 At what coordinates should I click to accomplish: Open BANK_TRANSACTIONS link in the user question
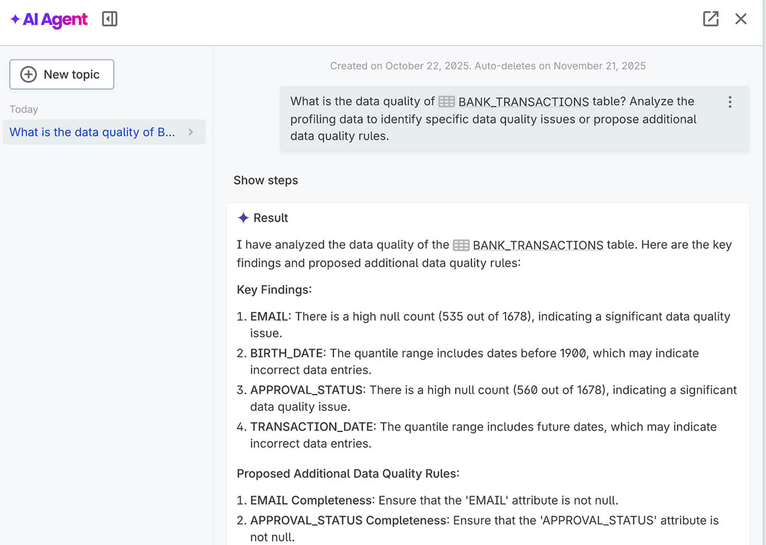(523, 101)
